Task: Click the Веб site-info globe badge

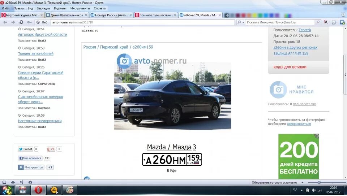Action: click(x=42, y=22)
